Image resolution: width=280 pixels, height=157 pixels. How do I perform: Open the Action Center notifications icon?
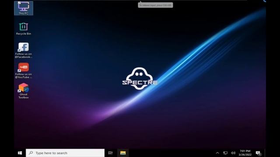(x=259, y=153)
